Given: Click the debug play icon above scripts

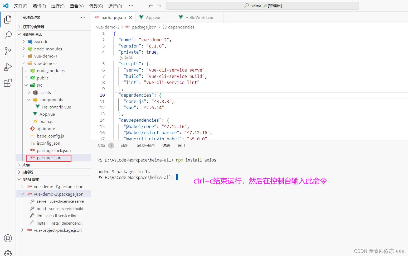Looking at the screenshot, I should [x=121, y=58].
